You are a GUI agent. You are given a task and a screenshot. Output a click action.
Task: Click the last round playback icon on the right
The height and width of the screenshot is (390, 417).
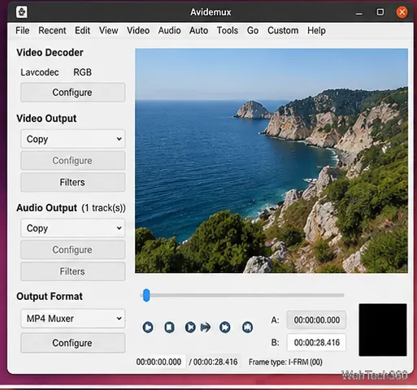tap(247, 327)
